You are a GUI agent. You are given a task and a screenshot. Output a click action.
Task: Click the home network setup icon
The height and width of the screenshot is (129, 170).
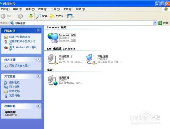(6, 42)
